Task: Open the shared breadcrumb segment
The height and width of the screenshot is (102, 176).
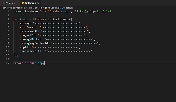Action: (x=38, y=8)
